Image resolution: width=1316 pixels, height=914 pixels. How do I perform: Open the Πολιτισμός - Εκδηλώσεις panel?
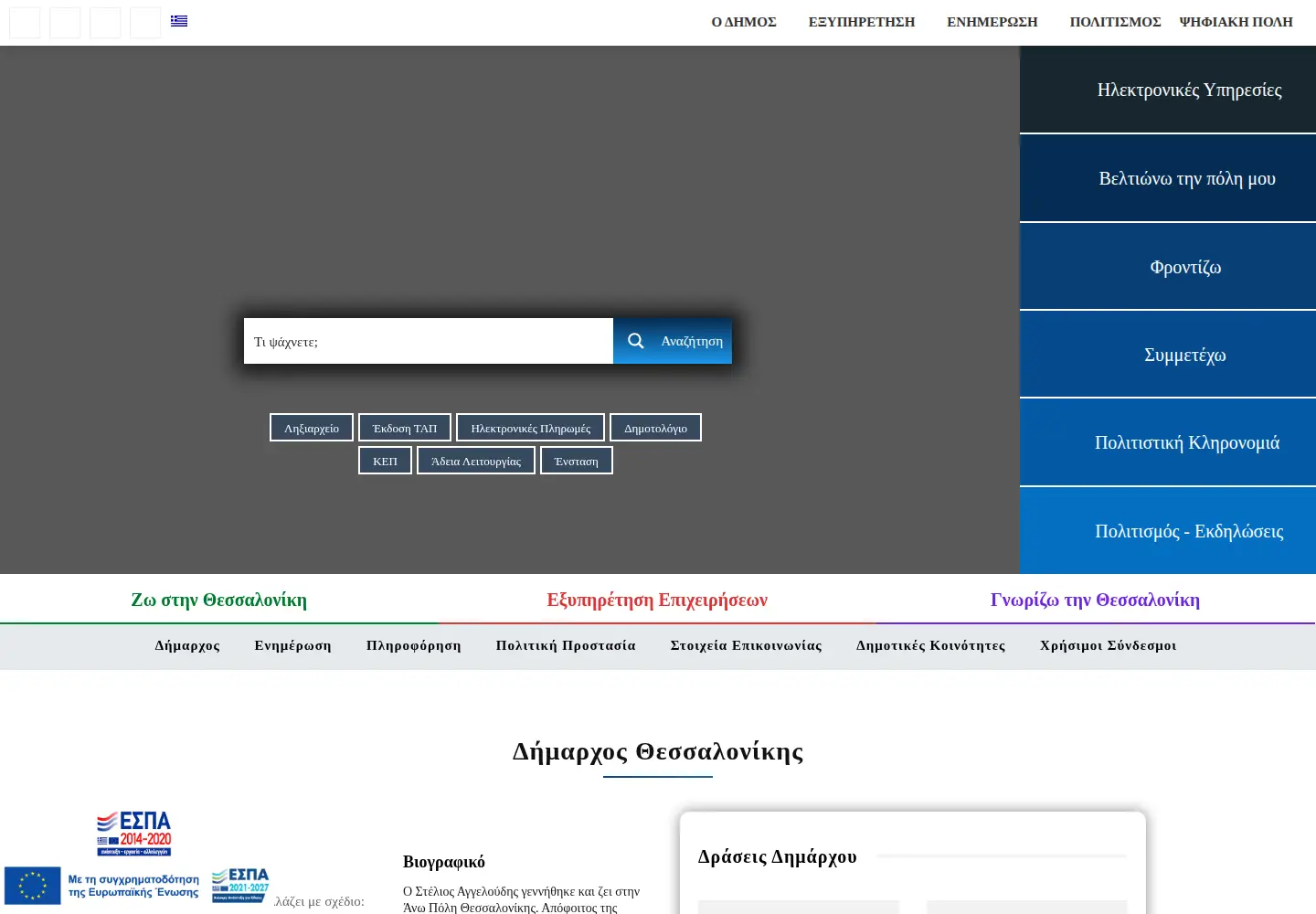coord(1168,531)
